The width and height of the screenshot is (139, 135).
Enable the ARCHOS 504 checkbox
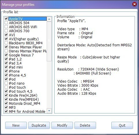click(6, 23)
